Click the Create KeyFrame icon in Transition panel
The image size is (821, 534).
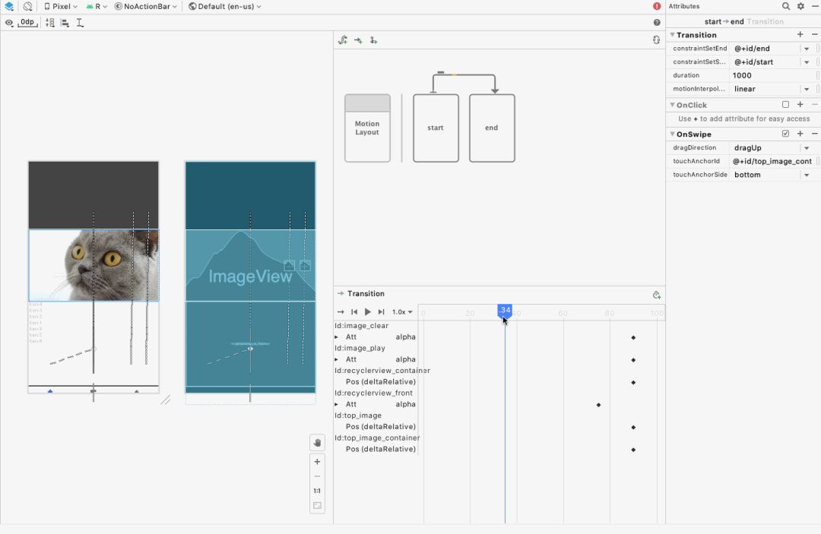pos(656,295)
